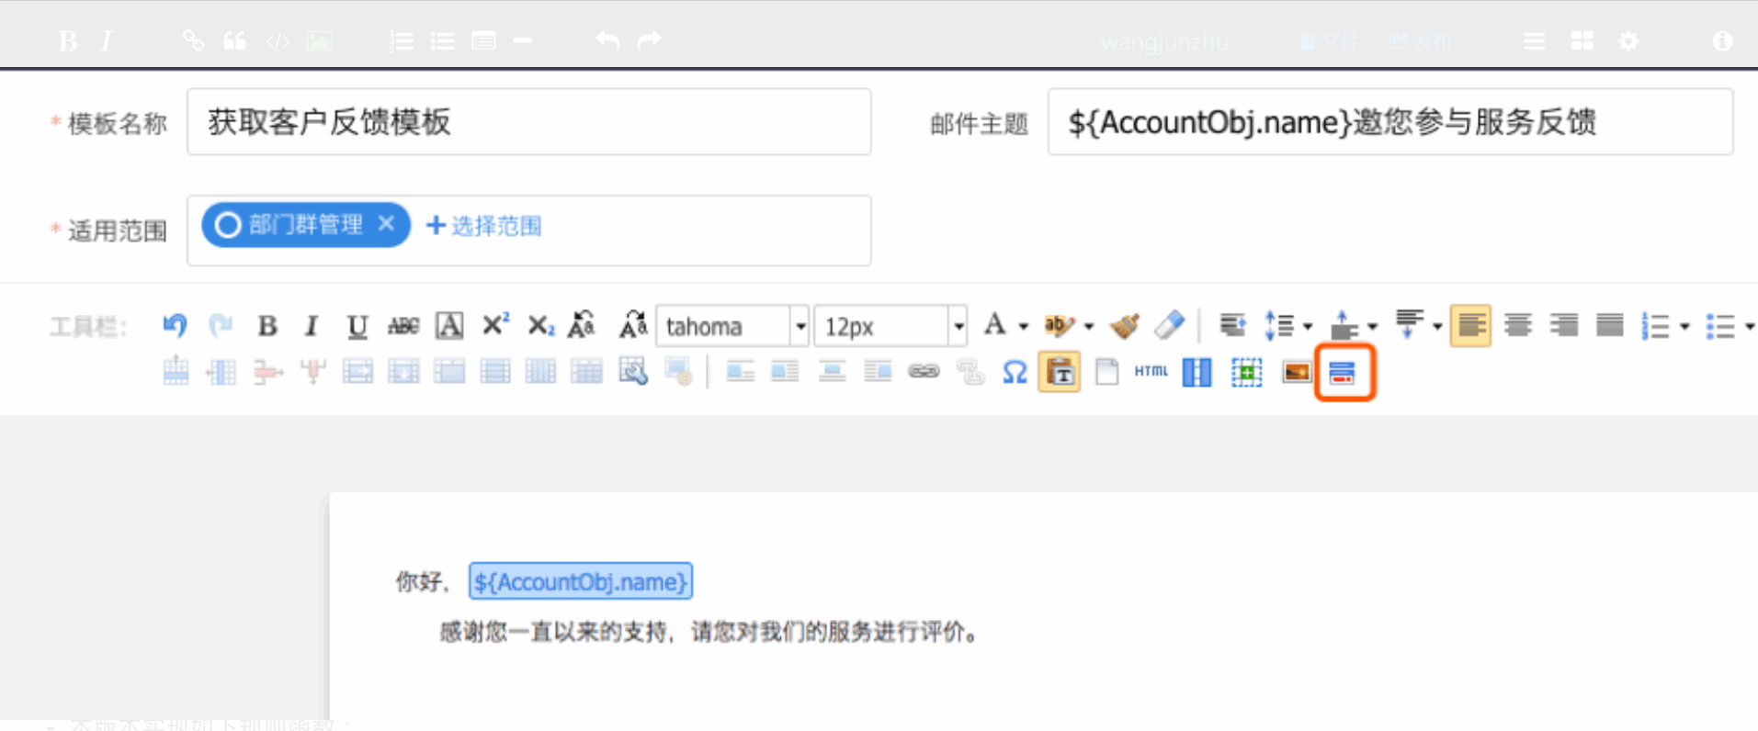Screen dimensions: 1758x731
Task: Toggle strikethrough ABC formatting
Action: click(403, 325)
